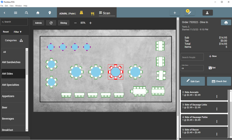232x140 pixels.
Task: Open options menu for Side of Sausage Pattie
Action: [217, 121]
